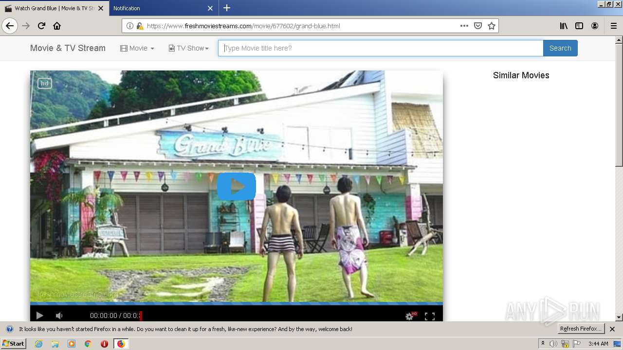This screenshot has width=623, height=350.
Task: Expand the TV Show dropdown menu
Action: pyautogui.click(x=189, y=48)
